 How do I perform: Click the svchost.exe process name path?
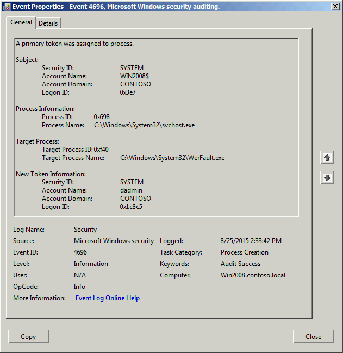click(x=144, y=125)
